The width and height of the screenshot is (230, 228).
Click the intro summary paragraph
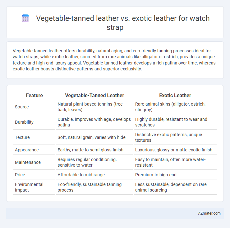(x=114, y=60)
